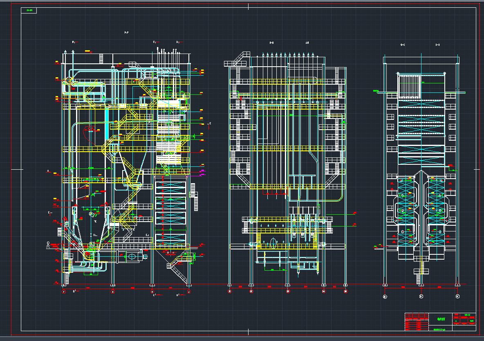The image size is (484, 341).
Task: Click middle grid bubble under right elevation
Action: [421, 296]
